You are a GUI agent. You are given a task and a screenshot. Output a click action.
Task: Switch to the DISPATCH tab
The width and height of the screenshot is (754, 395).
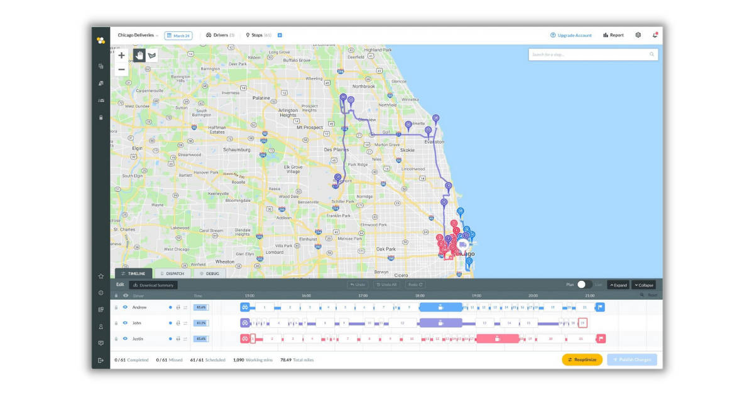(x=174, y=273)
